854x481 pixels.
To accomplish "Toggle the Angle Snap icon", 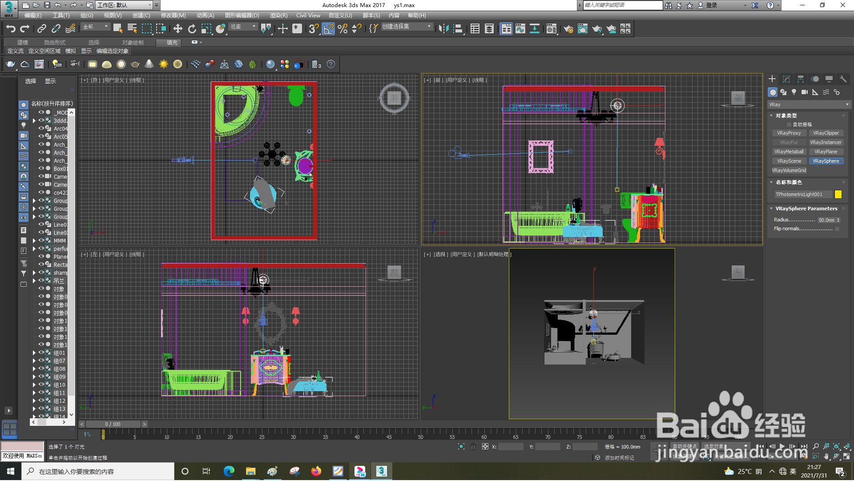I will pyautogui.click(x=328, y=29).
